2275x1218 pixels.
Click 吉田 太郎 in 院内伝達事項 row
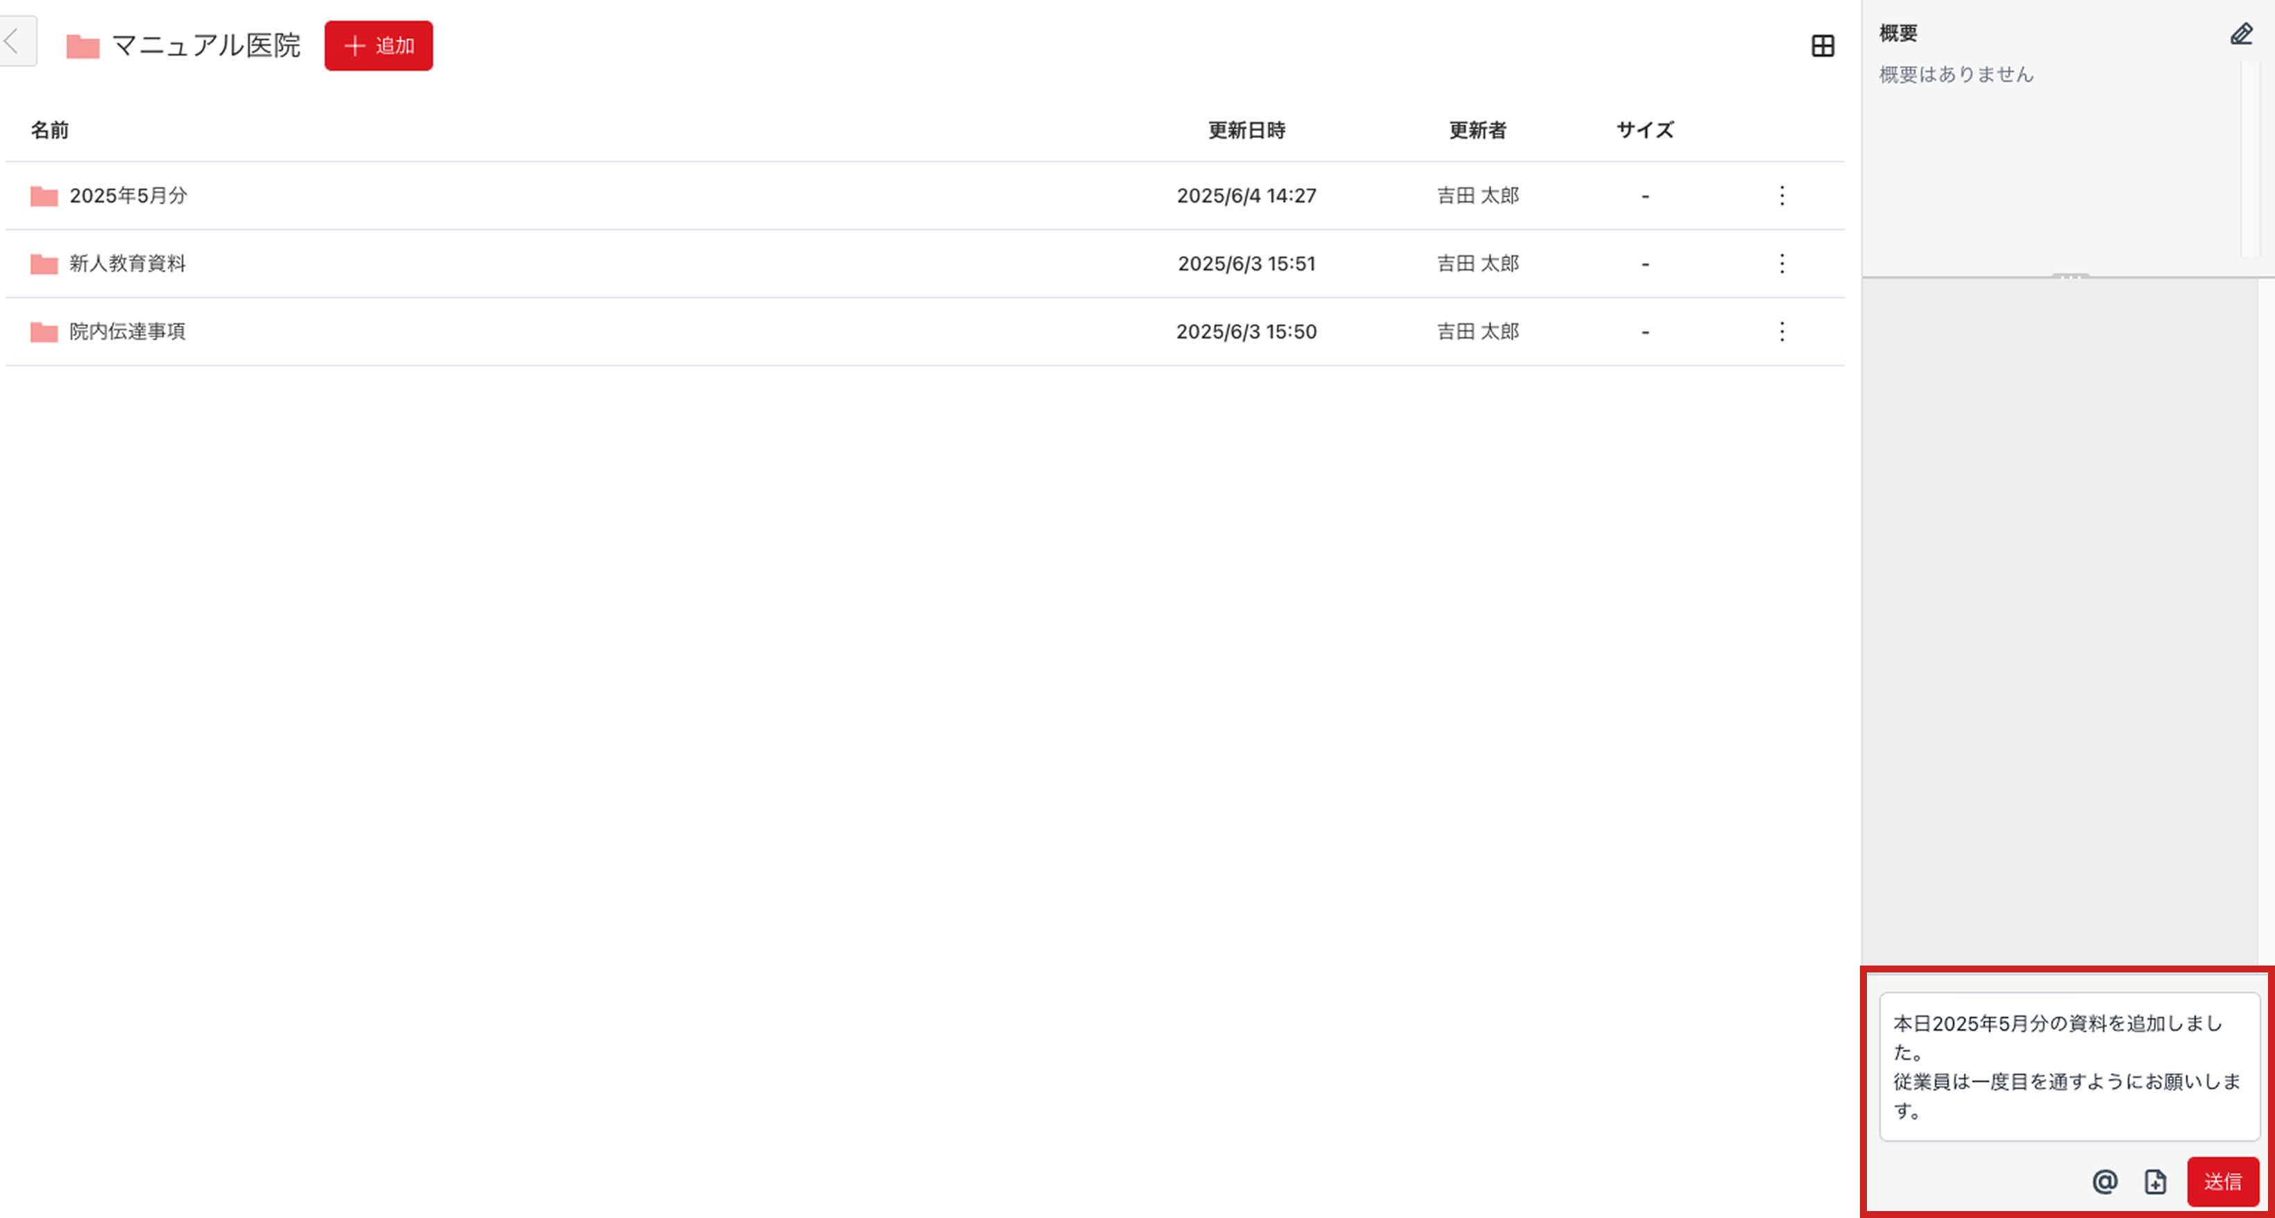pyautogui.click(x=1478, y=331)
